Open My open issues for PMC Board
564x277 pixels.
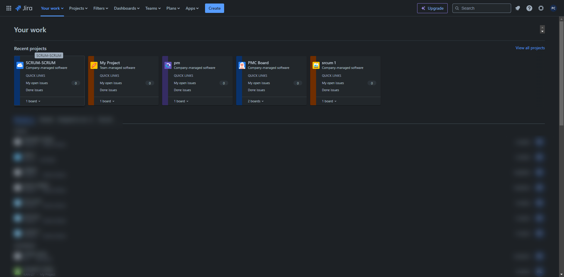(x=259, y=83)
